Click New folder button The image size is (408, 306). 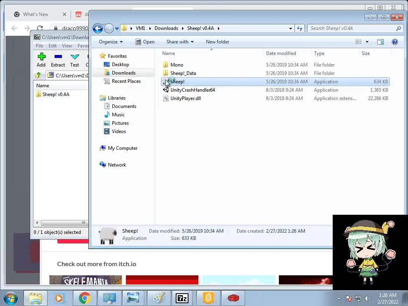point(218,42)
